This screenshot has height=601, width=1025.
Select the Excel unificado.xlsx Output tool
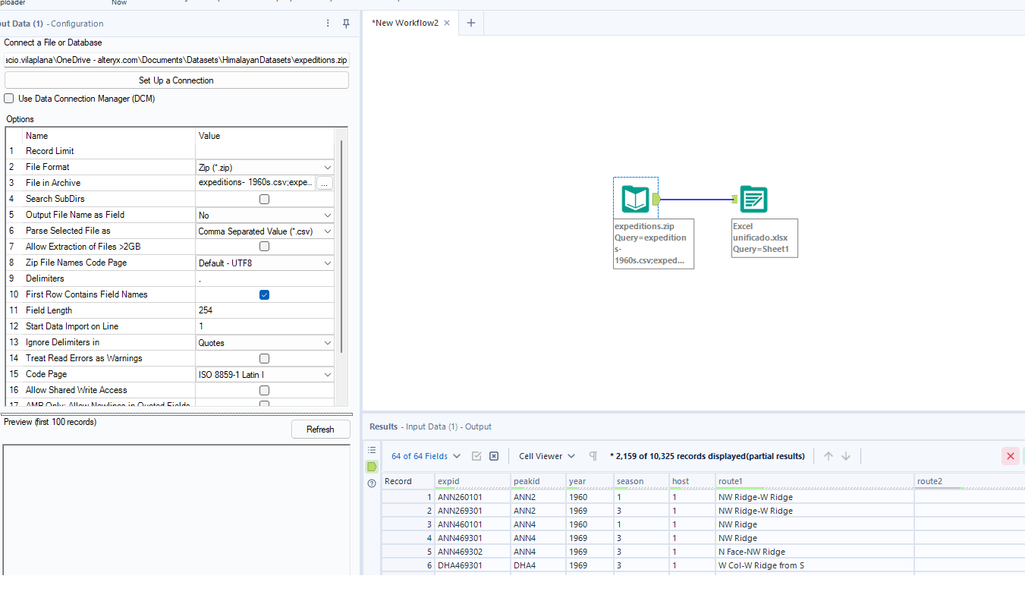[753, 199]
